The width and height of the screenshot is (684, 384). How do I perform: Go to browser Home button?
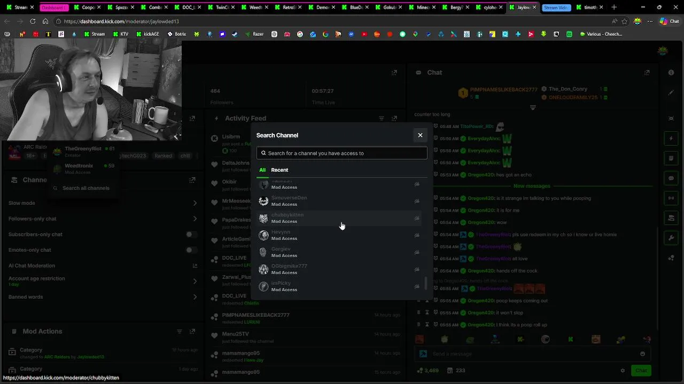45,21
